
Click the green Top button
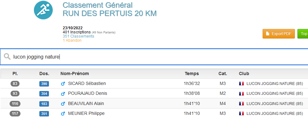point(303,34)
